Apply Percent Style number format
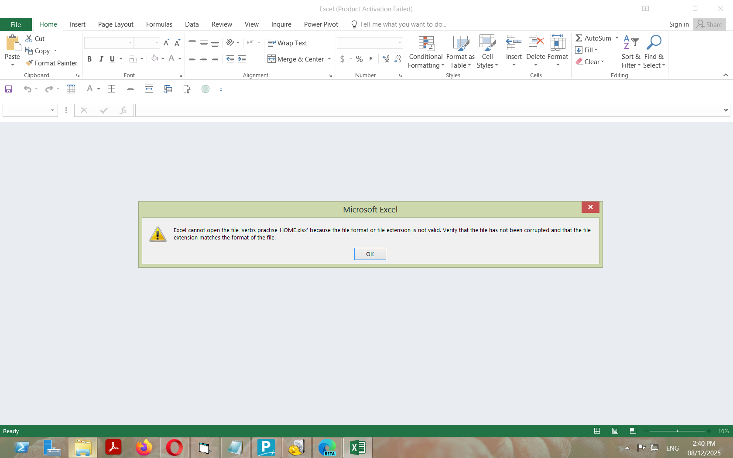 (360, 59)
